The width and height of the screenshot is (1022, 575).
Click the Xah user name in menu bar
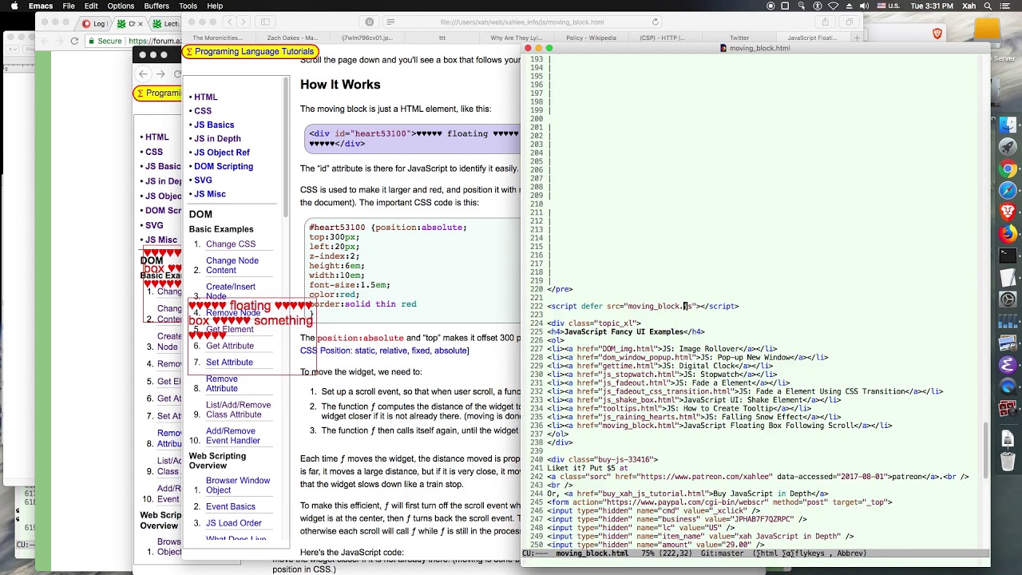coord(970,6)
